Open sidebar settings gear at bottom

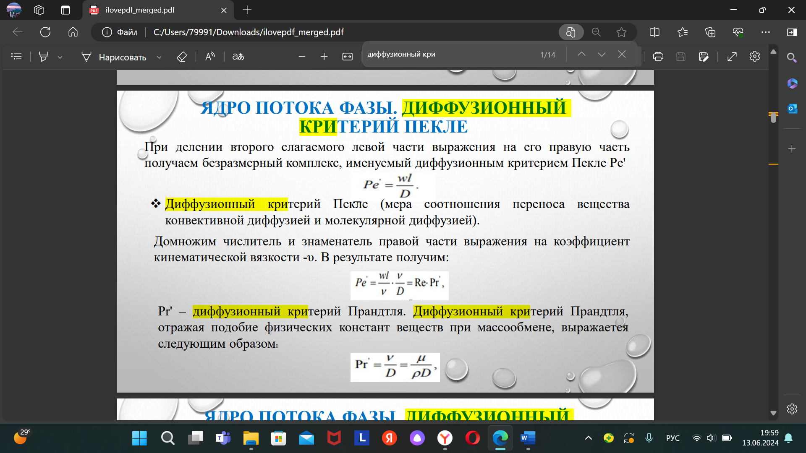click(x=792, y=409)
